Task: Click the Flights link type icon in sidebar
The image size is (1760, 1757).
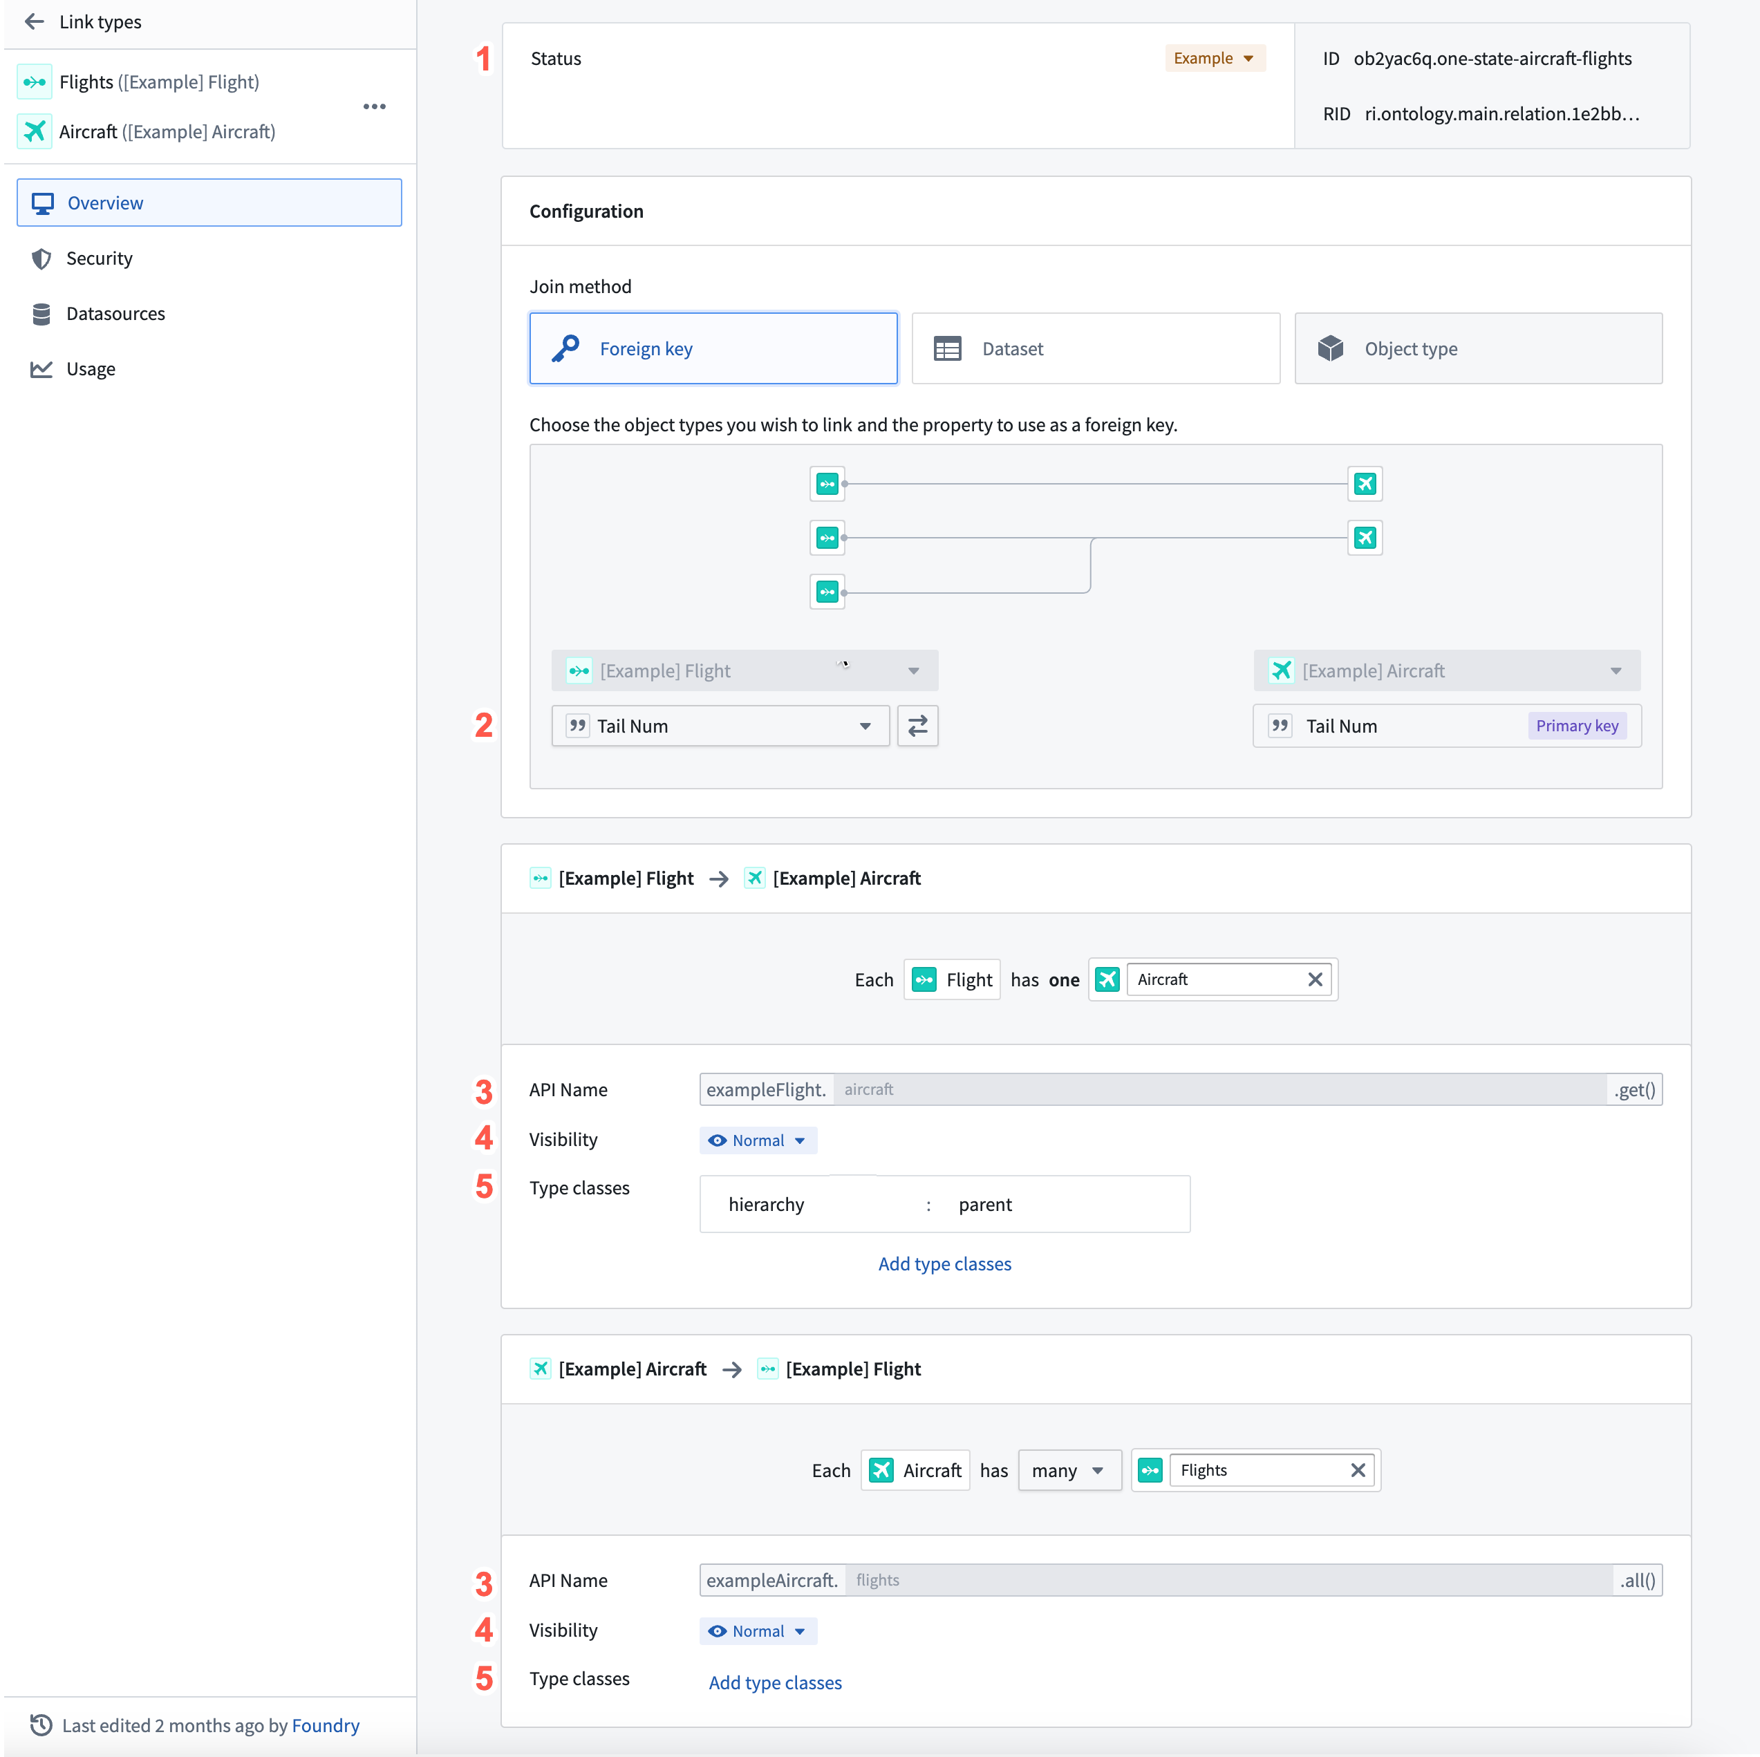Action: [35, 82]
